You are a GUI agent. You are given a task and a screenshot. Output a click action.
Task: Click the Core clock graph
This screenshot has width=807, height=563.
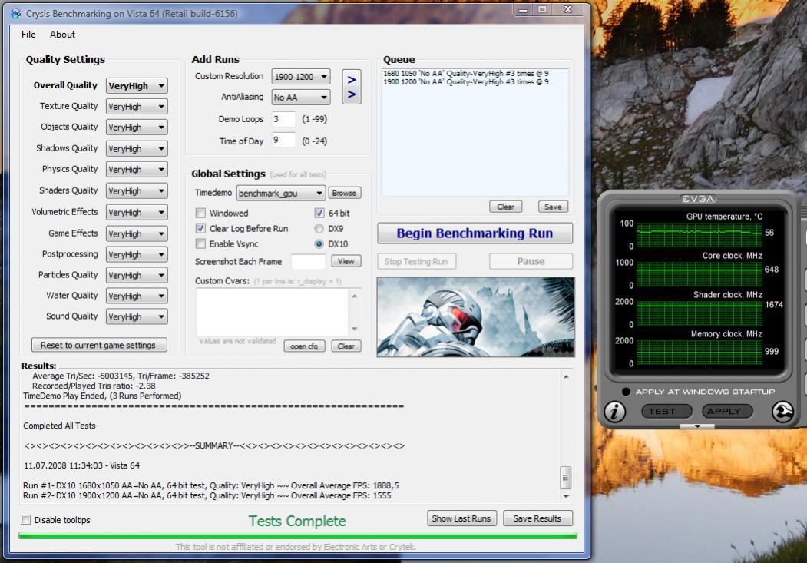(699, 273)
